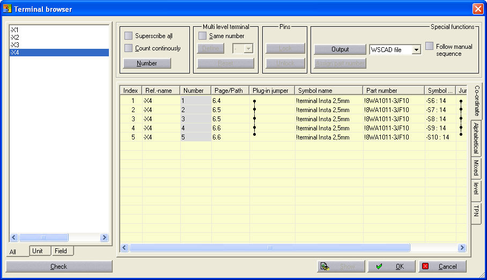Click the Show button
This screenshot has width=487, height=280.
tap(341, 267)
